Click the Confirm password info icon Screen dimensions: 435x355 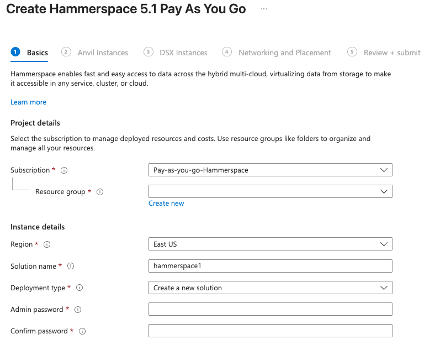(82, 331)
